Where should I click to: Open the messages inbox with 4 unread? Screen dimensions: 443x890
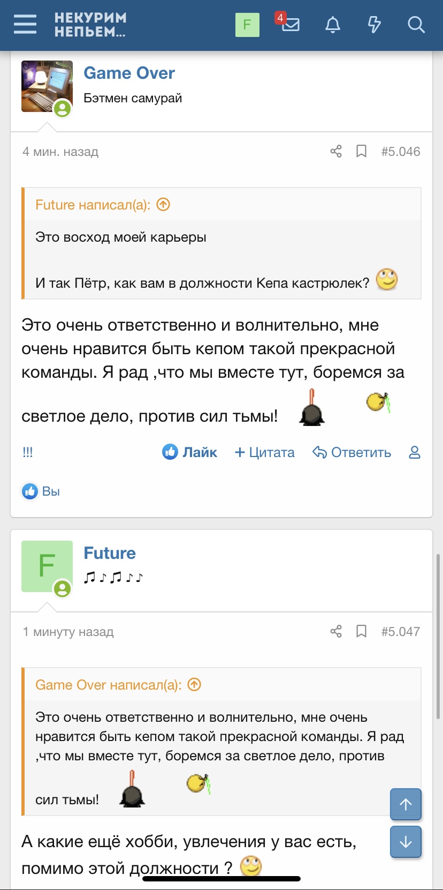pyautogui.click(x=290, y=25)
